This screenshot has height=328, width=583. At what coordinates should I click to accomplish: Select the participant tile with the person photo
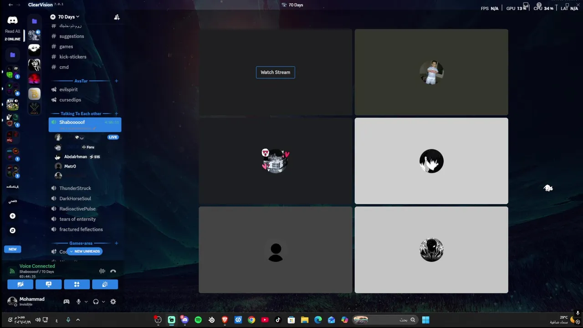click(431, 72)
